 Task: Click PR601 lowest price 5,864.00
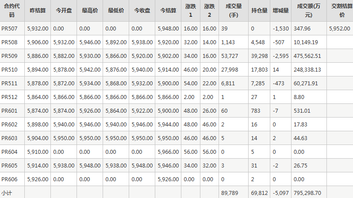tap(116, 111)
